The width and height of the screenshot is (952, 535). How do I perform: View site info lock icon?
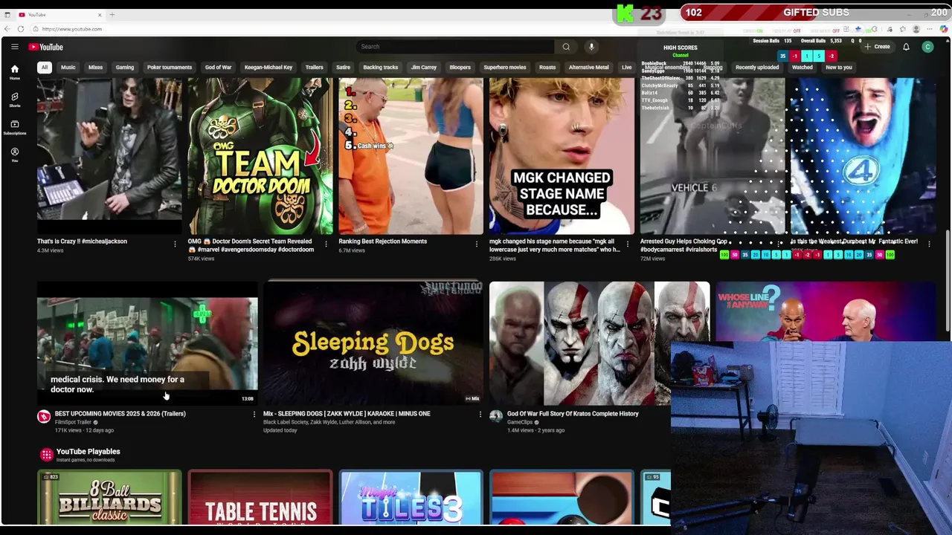pyautogui.click(x=36, y=29)
